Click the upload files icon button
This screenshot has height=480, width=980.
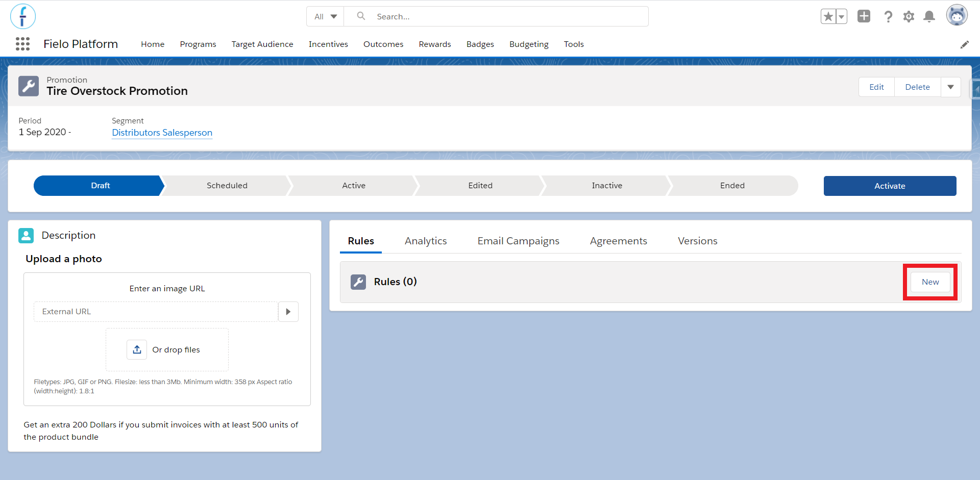pos(137,349)
